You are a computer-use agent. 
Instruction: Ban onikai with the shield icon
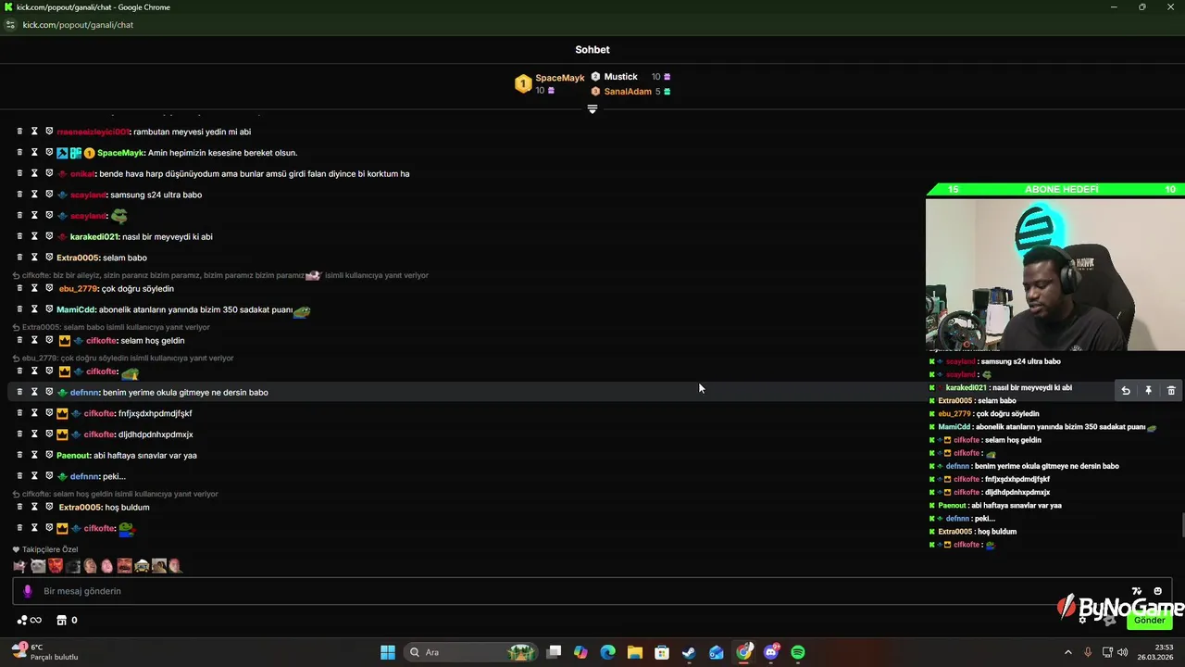tap(49, 173)
